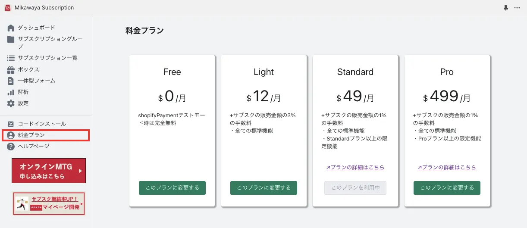Click the dashboard home icon
This screenshot has width=527, height=228.
(x=11, y=28)
